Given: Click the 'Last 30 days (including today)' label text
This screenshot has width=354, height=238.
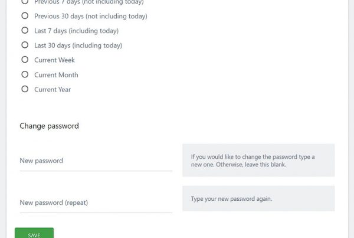Looking at the screenshot, I should point(78,45).
